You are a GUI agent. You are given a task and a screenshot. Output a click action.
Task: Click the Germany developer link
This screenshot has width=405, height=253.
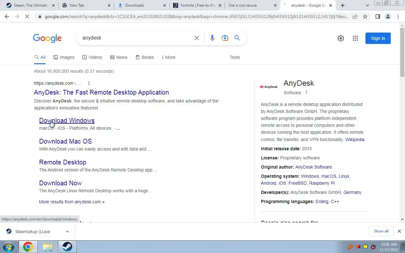352,192
